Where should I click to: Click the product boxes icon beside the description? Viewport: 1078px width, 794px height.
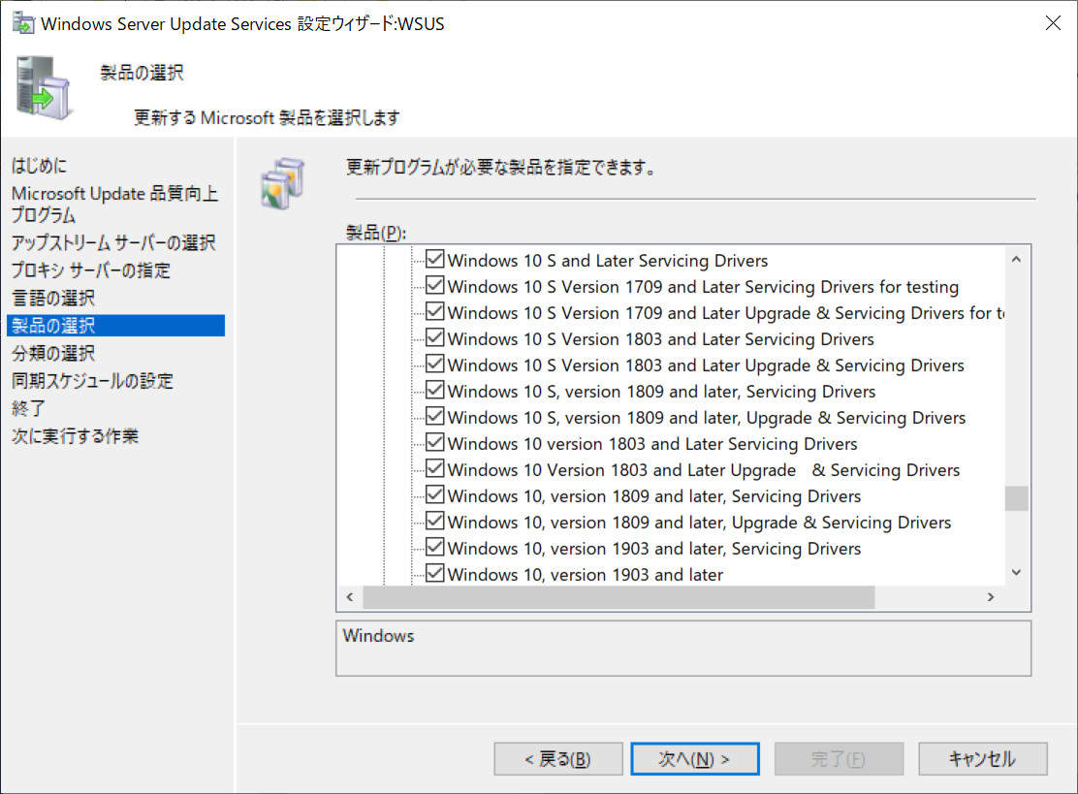click(282, 183)
